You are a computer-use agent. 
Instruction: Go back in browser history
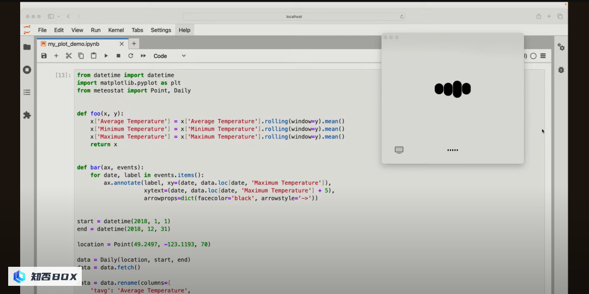point(68,16)
